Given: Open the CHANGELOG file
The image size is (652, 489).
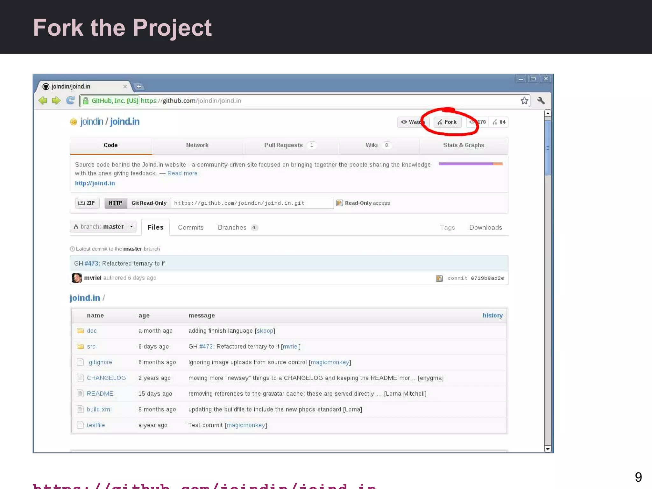Looking at the screenshot, I should click(x=106, y=378).
